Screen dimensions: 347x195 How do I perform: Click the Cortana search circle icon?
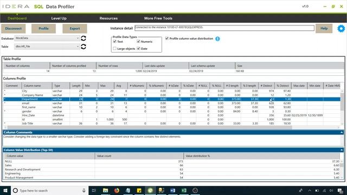click(15, 190)
